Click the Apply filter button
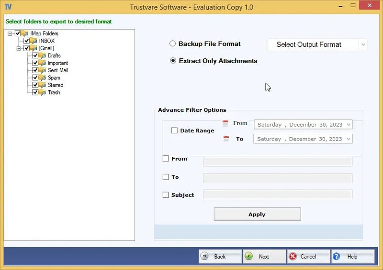383x270 pixels. 257,214
